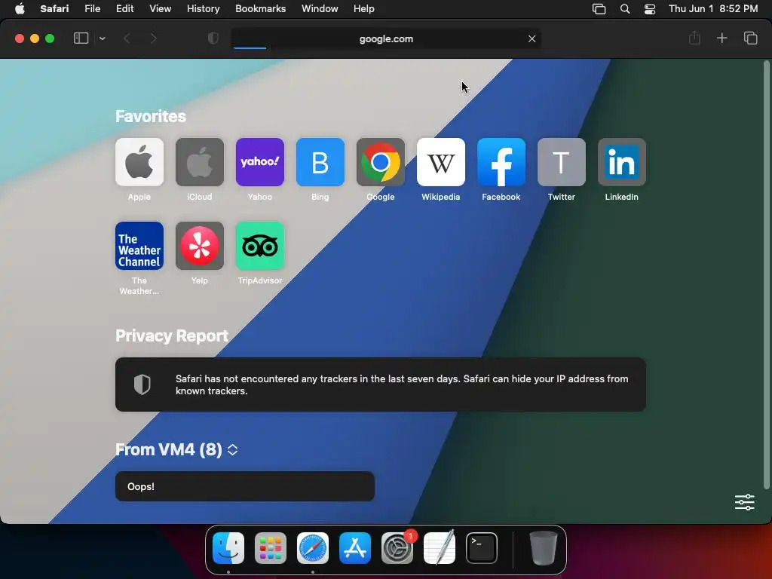772x579 pixels.
Task: Toggle the Safari sidebar button
Action: [81, 38]
